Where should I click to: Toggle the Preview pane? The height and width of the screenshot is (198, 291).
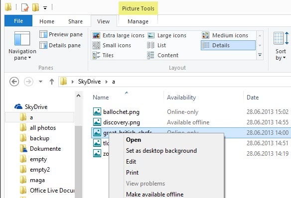click(61, 34)
